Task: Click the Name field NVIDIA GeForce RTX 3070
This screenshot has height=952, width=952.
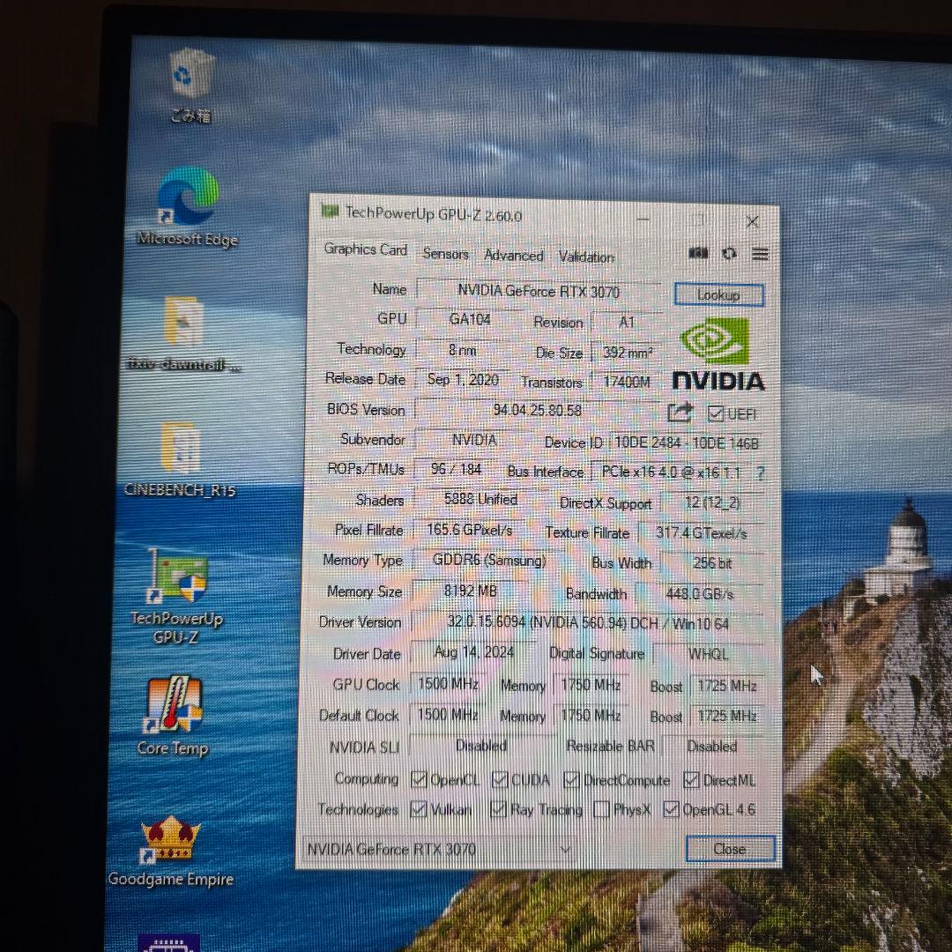Action: pos(539,292)
